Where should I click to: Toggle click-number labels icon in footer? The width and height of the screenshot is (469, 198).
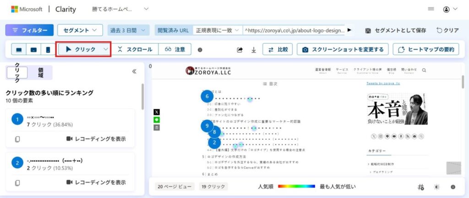[420, 187]
